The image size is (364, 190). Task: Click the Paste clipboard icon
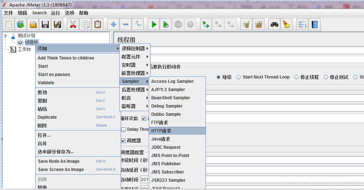click(x=98, y=24)
